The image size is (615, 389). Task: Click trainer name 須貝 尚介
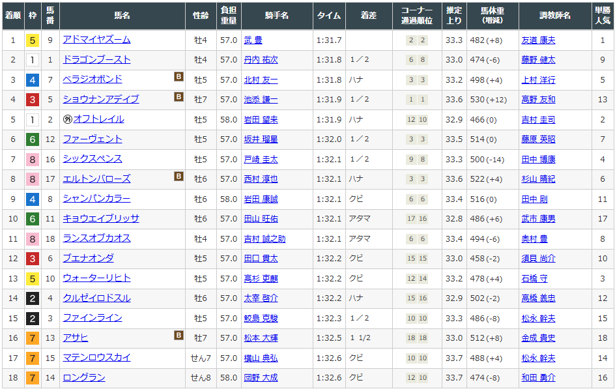pyautogui.click(x=538, y=259)
